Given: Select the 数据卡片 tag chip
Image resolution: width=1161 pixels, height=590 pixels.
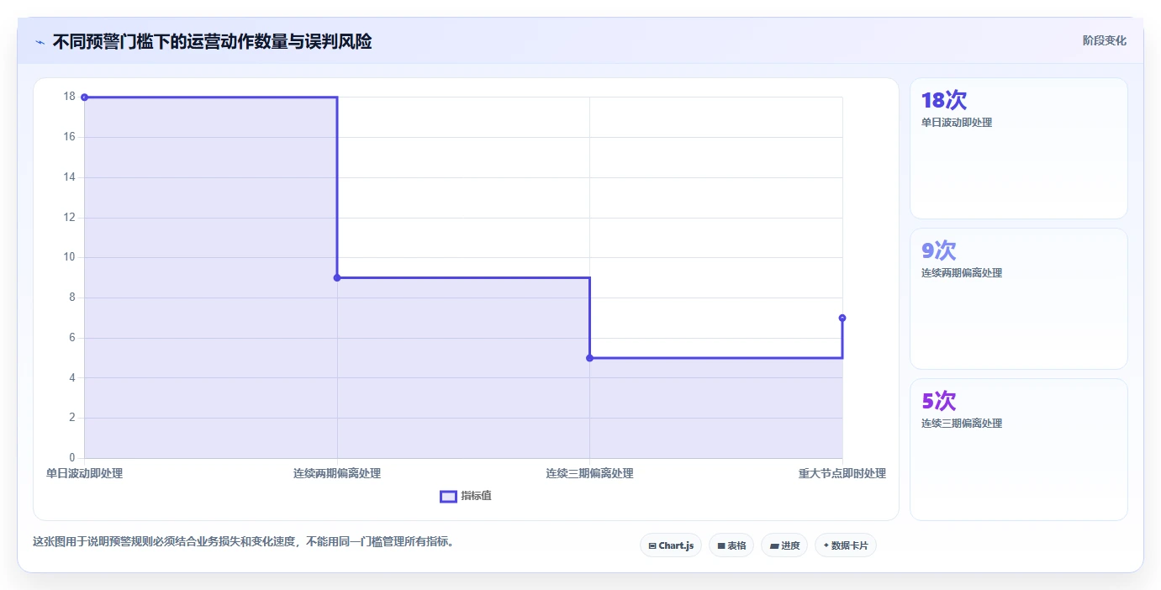Looking at the screenshot, I should [846, 545].
